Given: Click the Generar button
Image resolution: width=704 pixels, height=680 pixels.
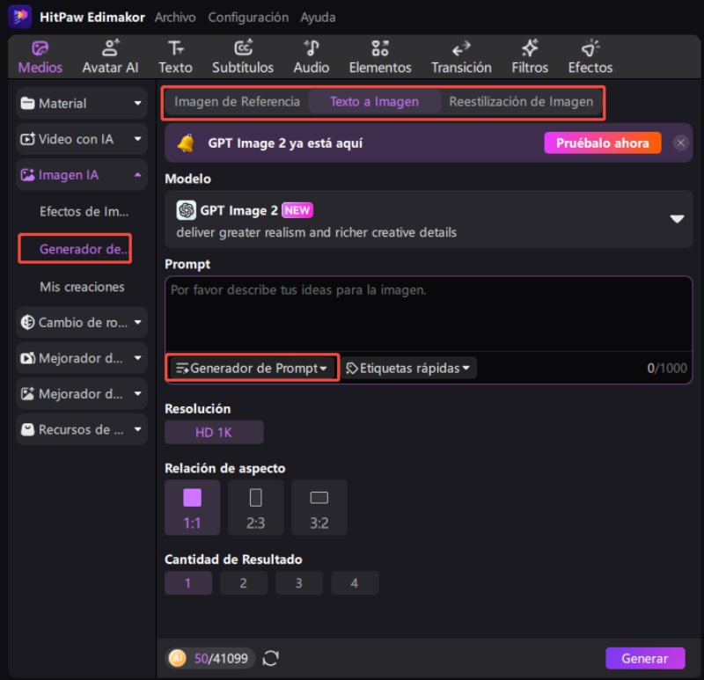Looking at the screenshot, I should coord(645,659).
